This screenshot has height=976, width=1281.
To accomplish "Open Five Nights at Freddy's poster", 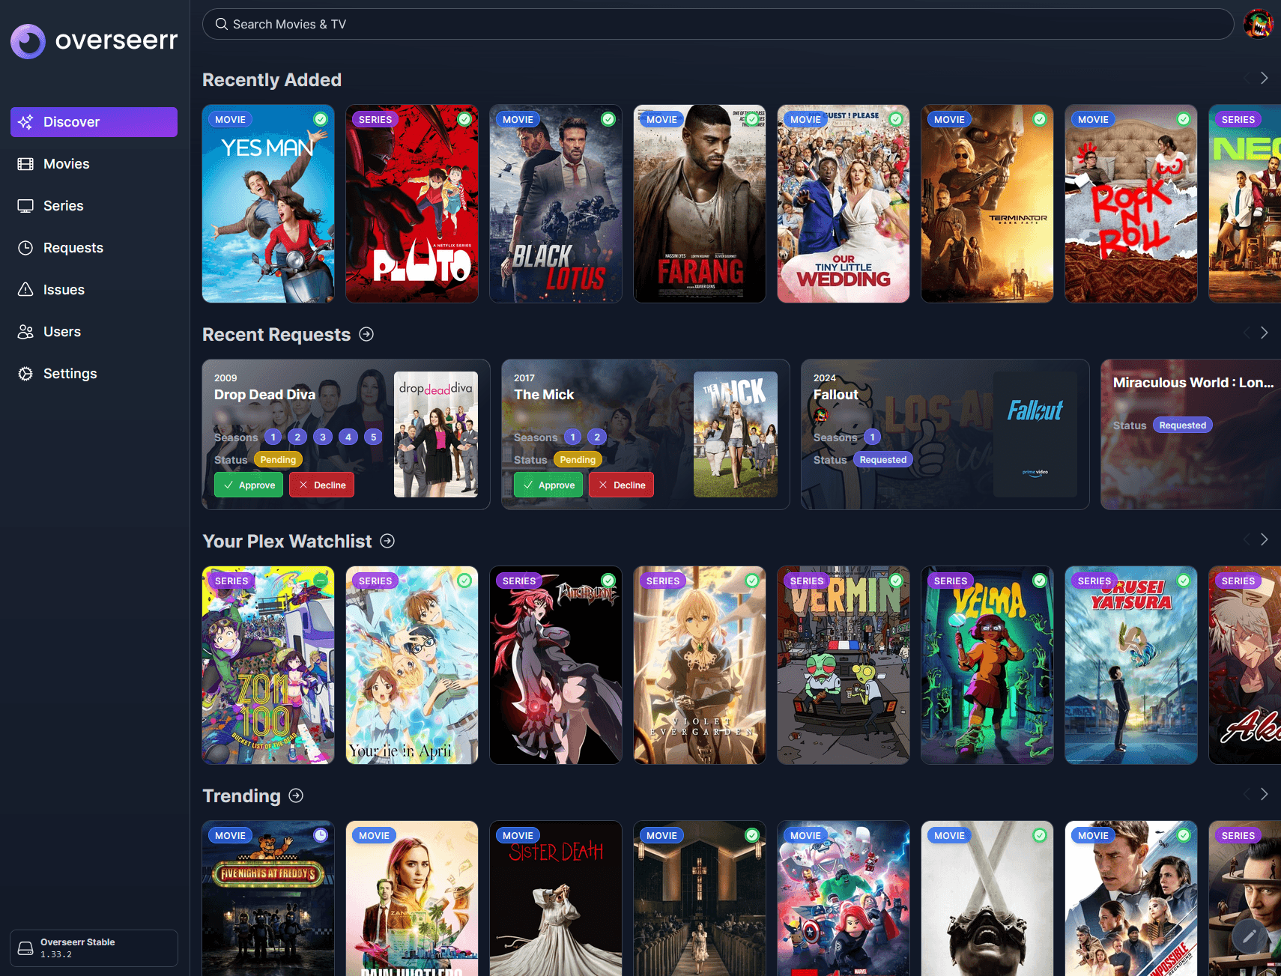I will pos(268,898).
